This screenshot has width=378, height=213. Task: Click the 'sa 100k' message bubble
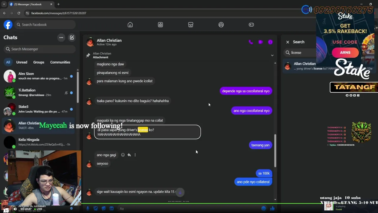(264, 173)
